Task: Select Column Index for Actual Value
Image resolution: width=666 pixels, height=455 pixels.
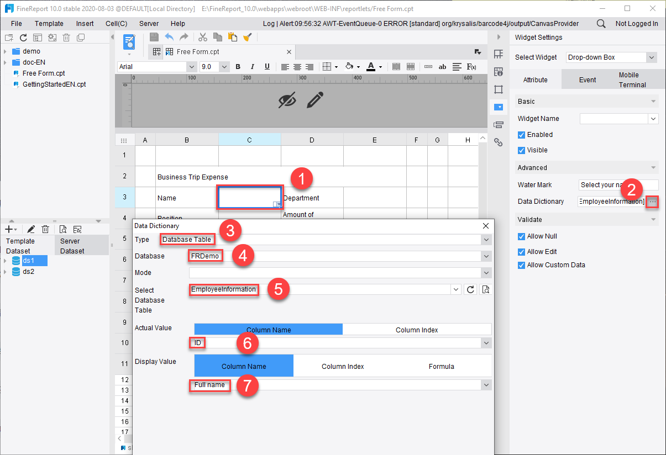Action: [x=417, y=330]
